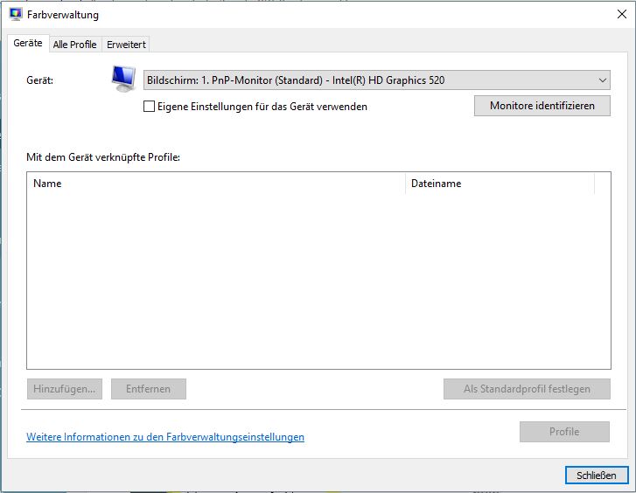Select the Erweitert tab
Viewport: 636px width, 493px height.
127,45
